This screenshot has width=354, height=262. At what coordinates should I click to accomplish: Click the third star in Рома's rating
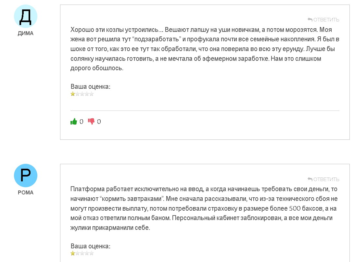pyautogui.click(x=82, y=253)
